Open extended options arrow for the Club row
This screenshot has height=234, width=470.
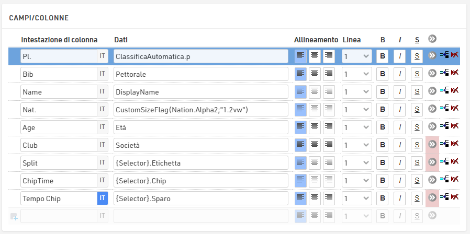pyautogui.click(x=432, y=145)
